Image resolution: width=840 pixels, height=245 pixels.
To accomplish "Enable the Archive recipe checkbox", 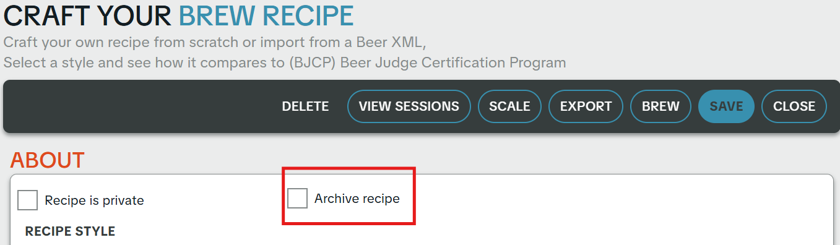I will pos(298,199).
